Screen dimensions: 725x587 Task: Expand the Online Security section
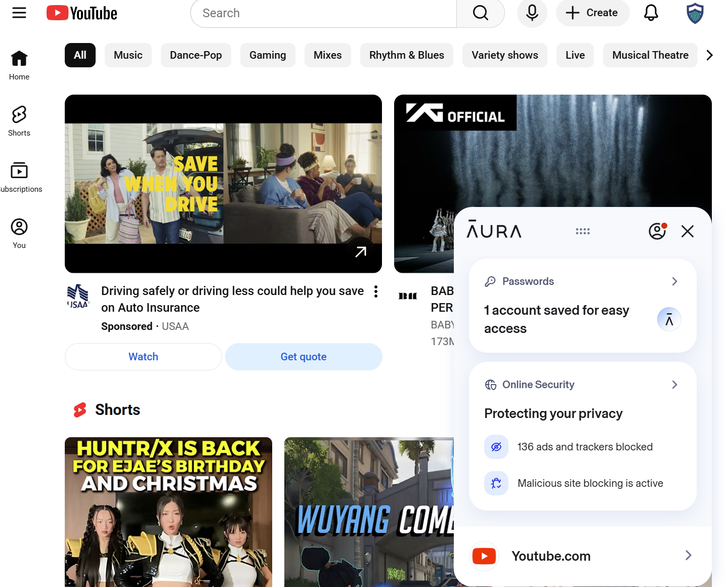(674, 385)
